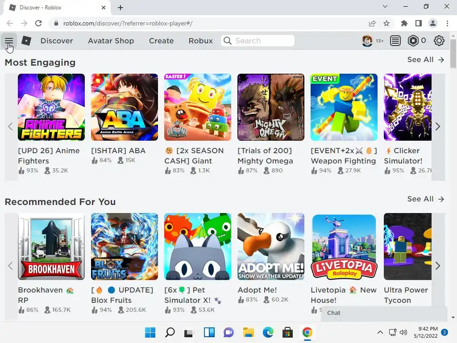Toggle the Chrome side panel icon
The width and height of the screenshot is (457, 343).
[419, 23]
